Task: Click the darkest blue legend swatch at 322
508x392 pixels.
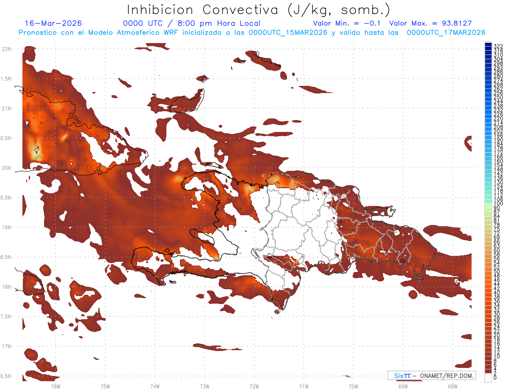Action: click(x=488, y=45)
